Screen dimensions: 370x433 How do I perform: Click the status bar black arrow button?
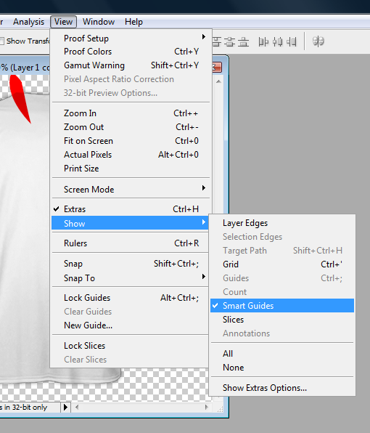tap(65, 407)
